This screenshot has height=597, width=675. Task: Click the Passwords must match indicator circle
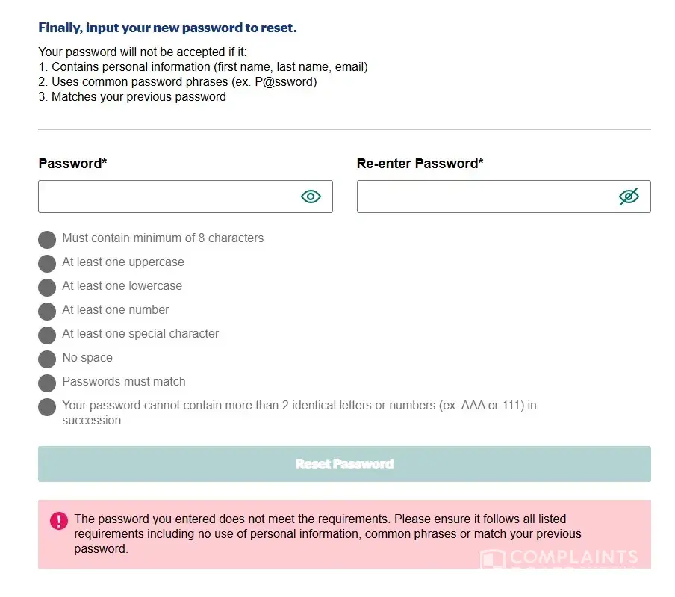(x=47, y=383)
